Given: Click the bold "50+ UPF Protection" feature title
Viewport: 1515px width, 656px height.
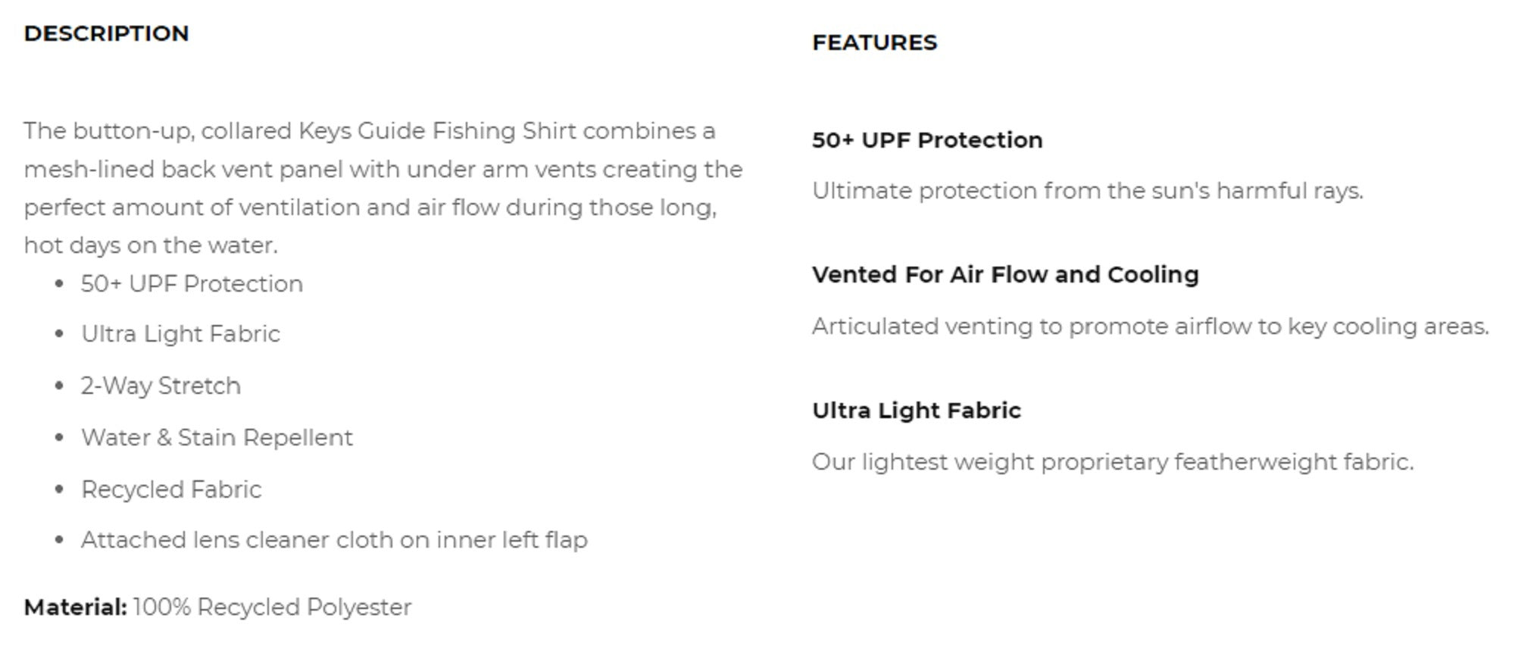Looking at the screenshot, I should coord(927,140).
